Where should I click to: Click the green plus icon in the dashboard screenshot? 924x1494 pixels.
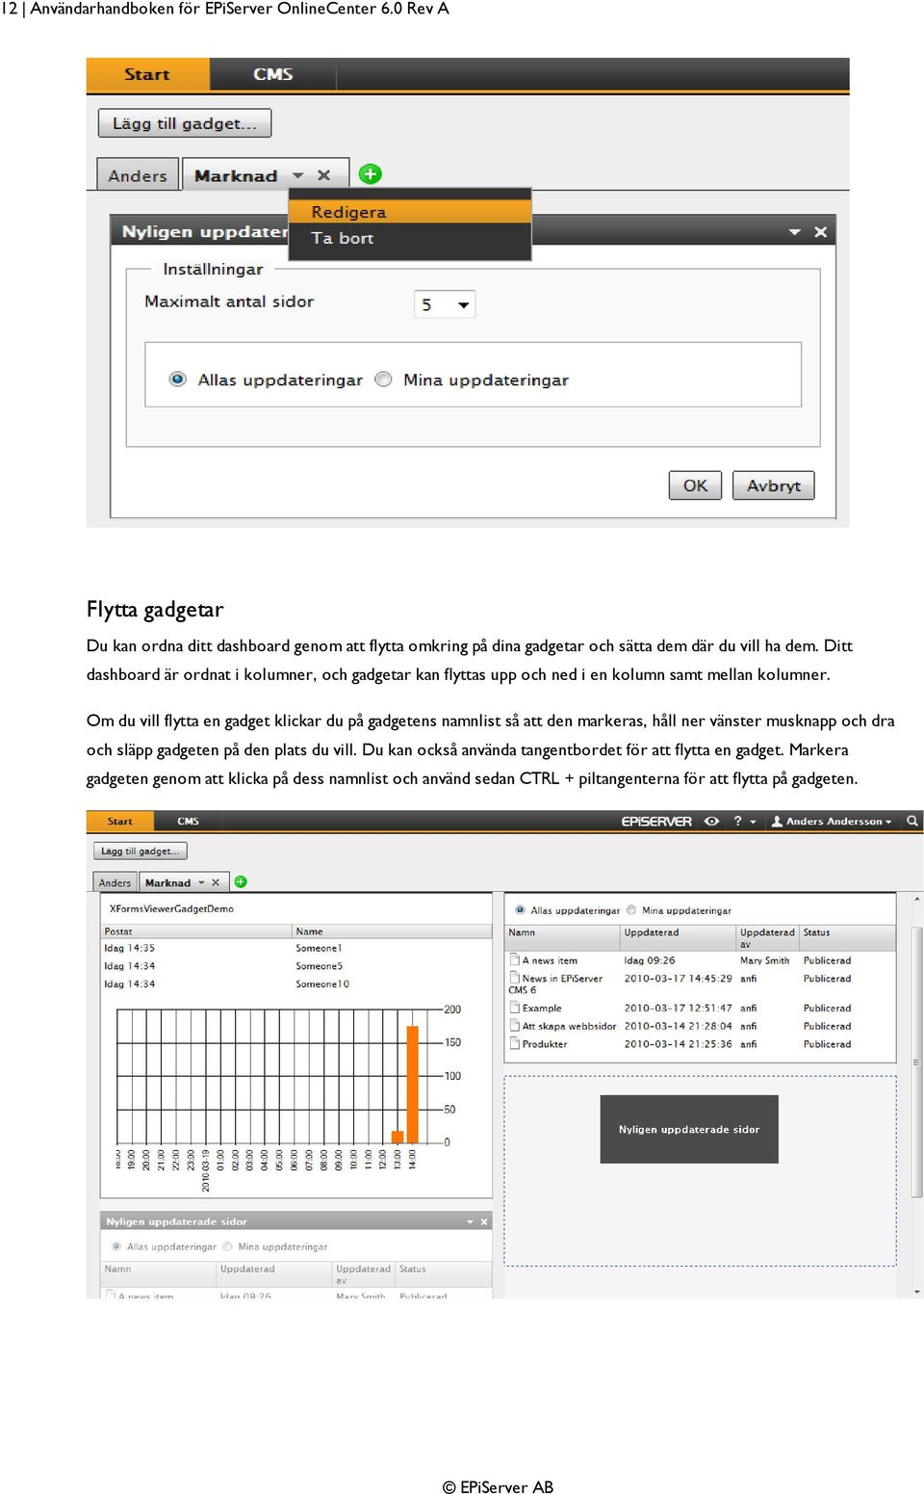pyautogui.click(x=241, y=881)
